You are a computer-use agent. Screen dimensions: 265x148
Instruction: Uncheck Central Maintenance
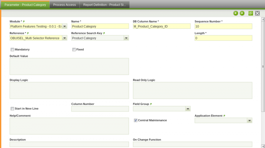(x=135, y=120)
